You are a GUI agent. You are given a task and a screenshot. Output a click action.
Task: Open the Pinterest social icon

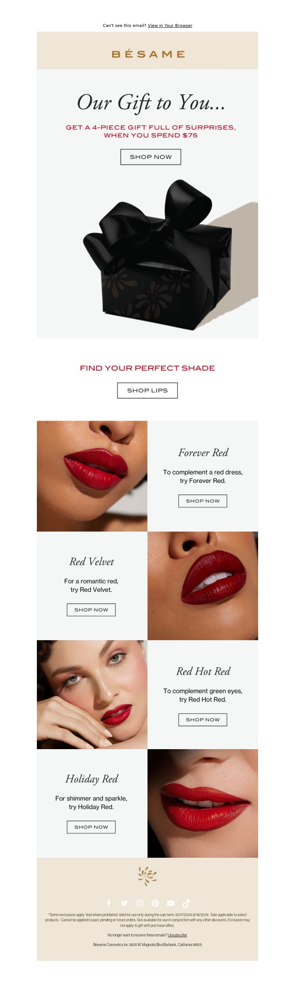[155, 903]
